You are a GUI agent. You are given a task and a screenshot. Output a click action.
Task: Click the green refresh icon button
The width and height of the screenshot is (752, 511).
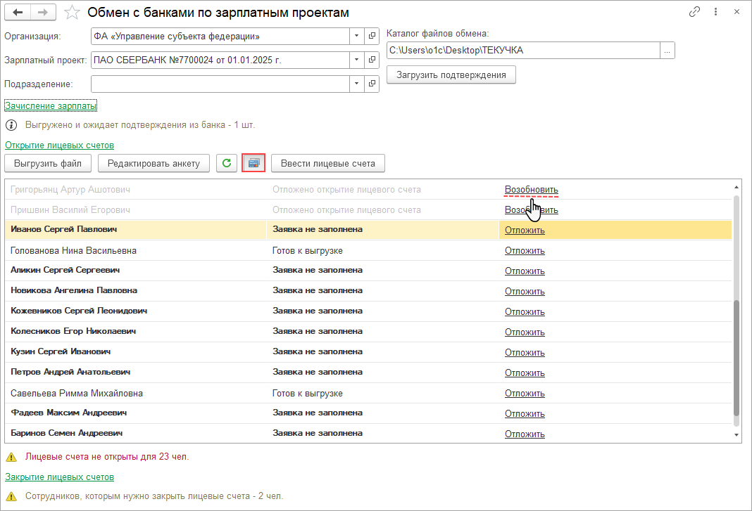click(226, 164)
